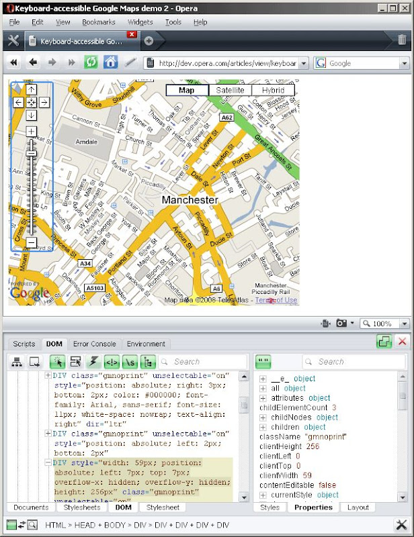Viewport: 414px width, 537px height.
Task: Expand the currentStyle object property
Action: tap(263, 495)
